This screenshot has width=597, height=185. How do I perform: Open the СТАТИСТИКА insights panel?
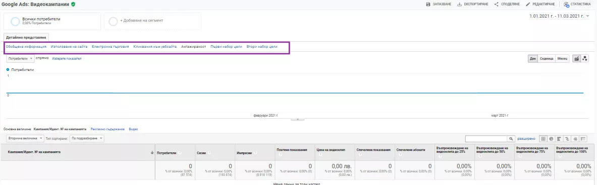coord(577,5)
